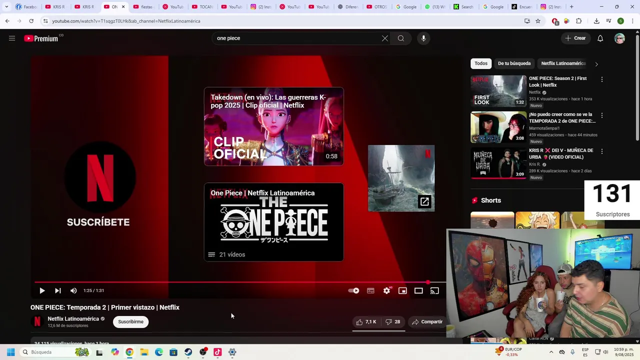Toggle theater mode view
The image size is (640, 360).
coord(418,290)
